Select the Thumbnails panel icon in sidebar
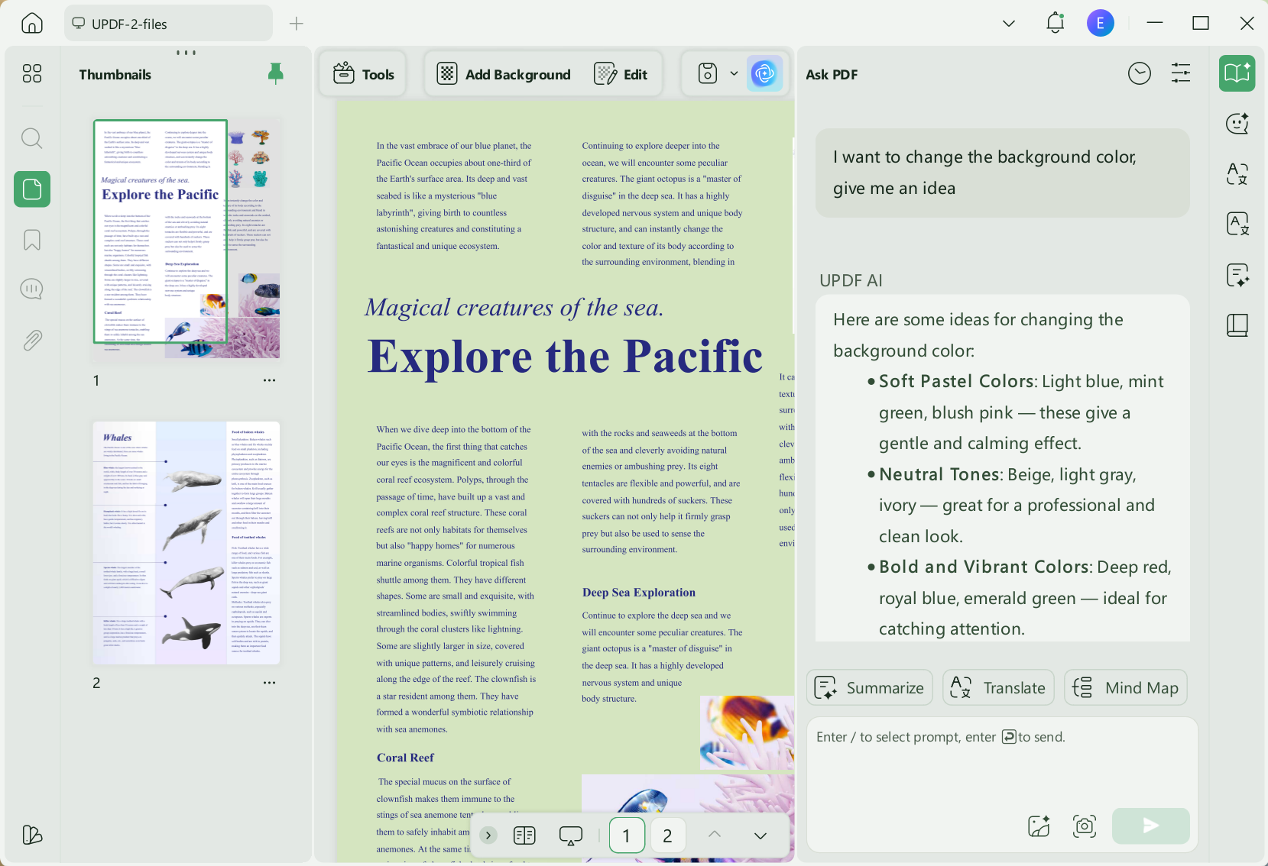 [32, 189]
